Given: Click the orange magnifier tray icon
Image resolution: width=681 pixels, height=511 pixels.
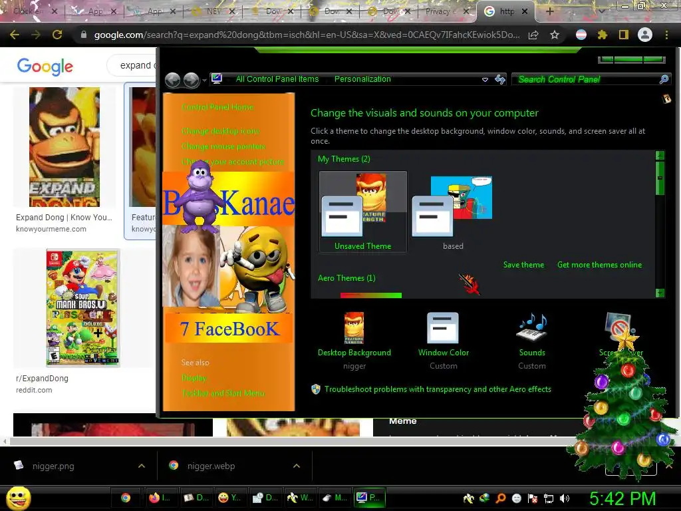Looking at the screenshot, I should point(501,498).
